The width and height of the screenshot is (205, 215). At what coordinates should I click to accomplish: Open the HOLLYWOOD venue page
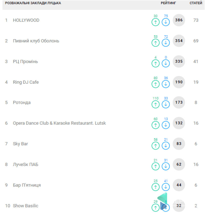pos(26,20)
